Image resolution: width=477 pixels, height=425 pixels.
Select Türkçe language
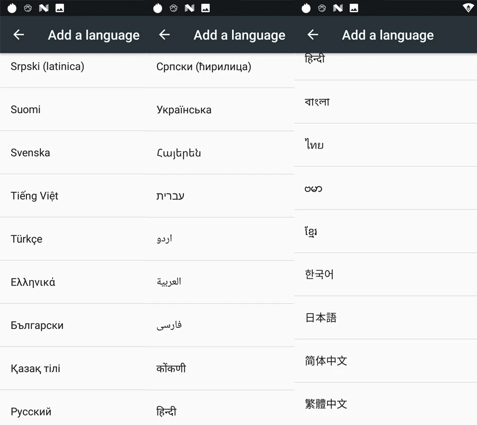coord(73,239)
